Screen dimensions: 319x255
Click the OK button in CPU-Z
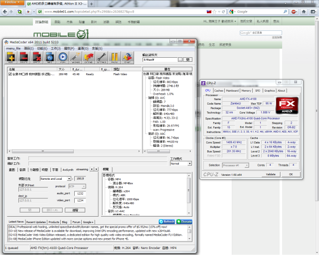pos(291,174)
